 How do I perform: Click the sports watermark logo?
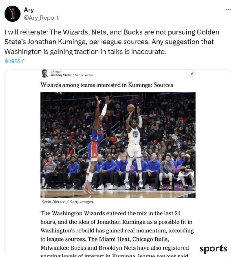(x=213, y=249)
